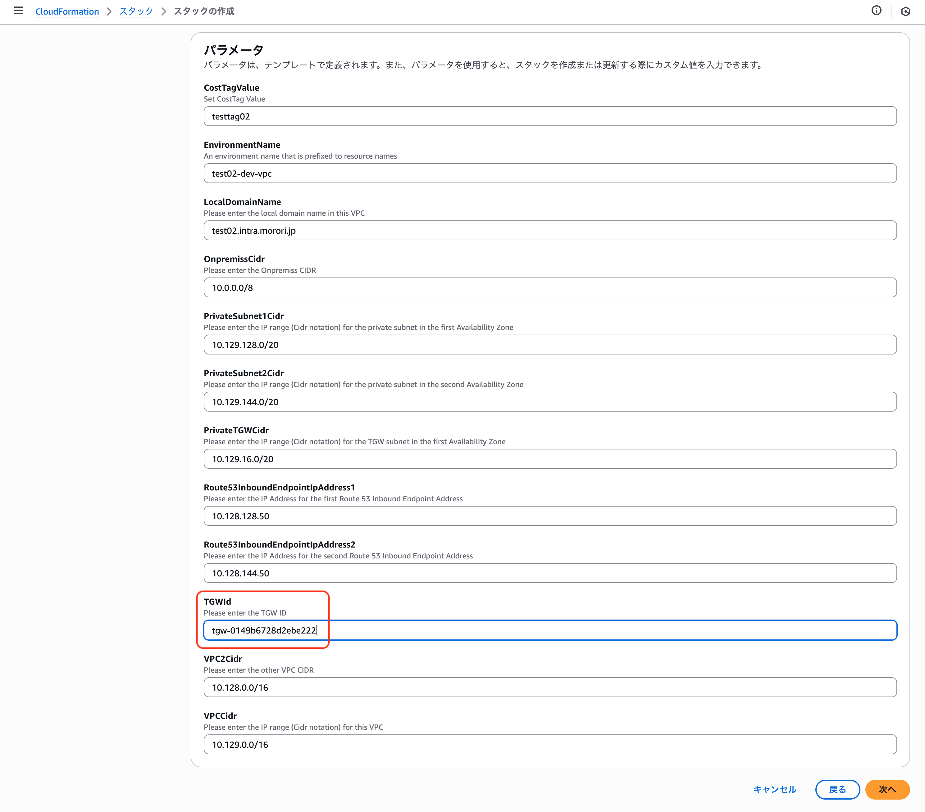Click the VPCCidr text field

click(549, 744)
